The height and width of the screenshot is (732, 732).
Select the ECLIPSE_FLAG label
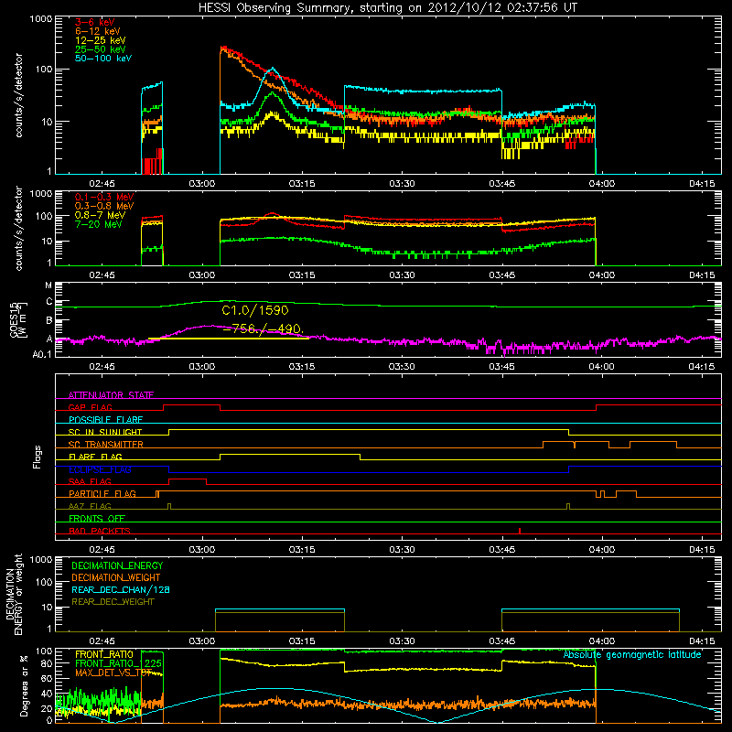tap(100, 469)
